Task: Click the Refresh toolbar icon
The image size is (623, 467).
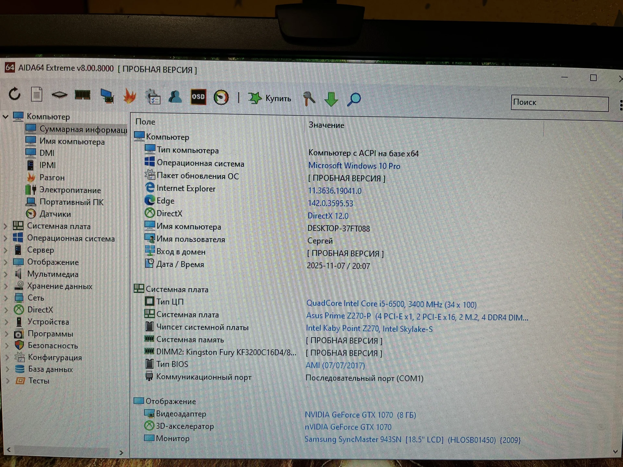Action: 15,94
